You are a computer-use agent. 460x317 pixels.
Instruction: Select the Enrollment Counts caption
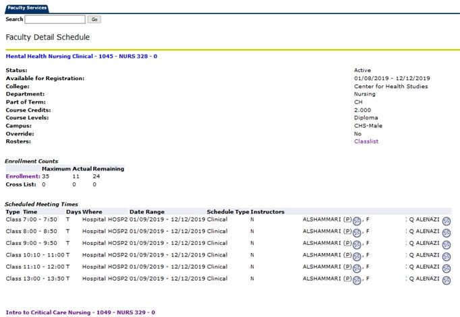click(32, 161)
